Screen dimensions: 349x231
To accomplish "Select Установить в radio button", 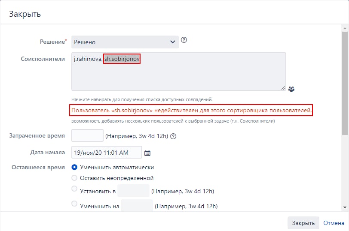I will (74, 189).
